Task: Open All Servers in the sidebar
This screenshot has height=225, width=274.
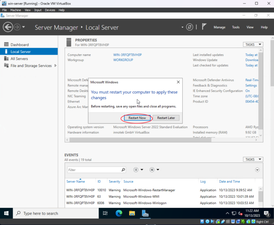Action: [19, 59]
